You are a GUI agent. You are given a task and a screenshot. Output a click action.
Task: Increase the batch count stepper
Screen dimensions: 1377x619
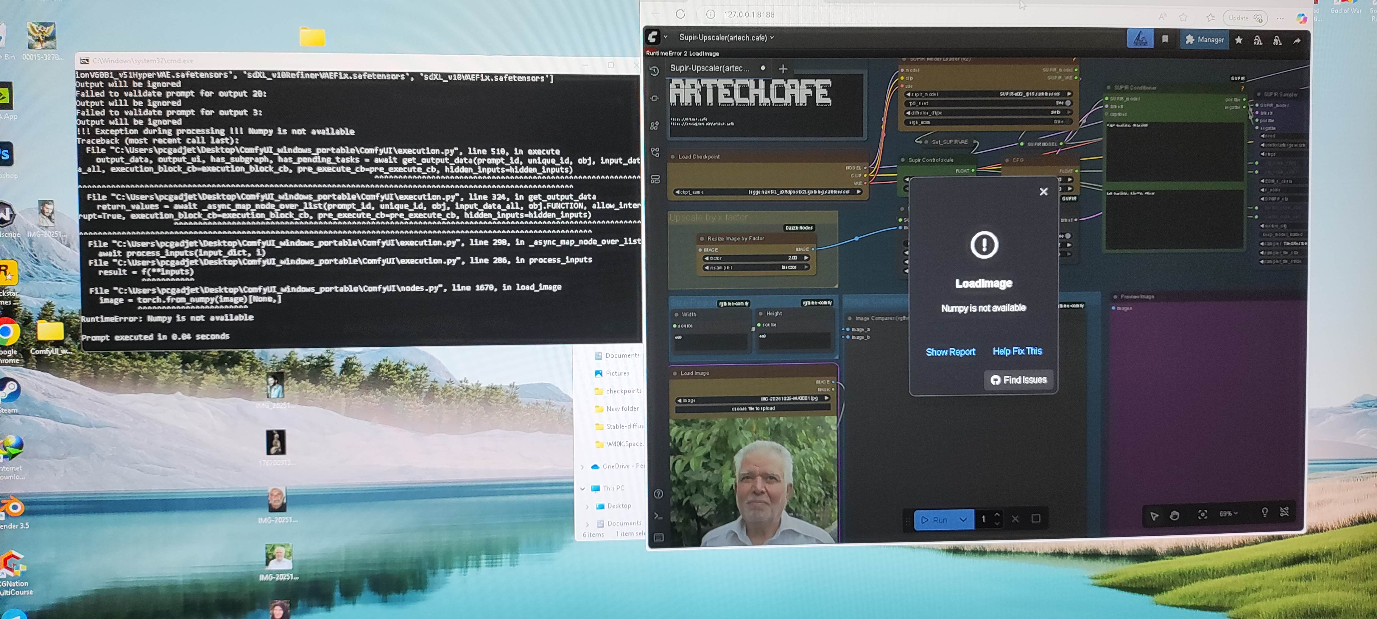pyautogui.click(x=997, y=514)
